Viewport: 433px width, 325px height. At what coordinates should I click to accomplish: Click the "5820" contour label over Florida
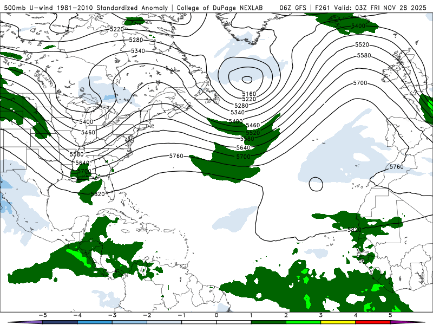(98, 194)
